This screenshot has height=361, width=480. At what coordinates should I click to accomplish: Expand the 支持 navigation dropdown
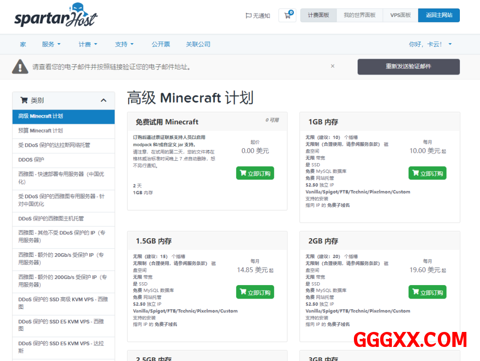click(124, 45)
